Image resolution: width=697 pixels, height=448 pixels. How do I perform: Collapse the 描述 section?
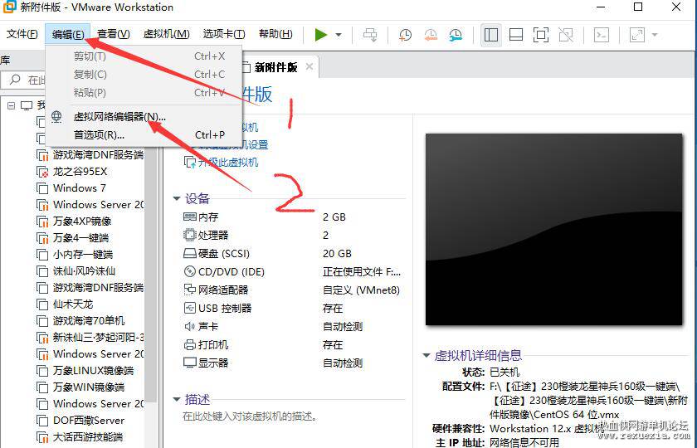(x=177, y=400)
